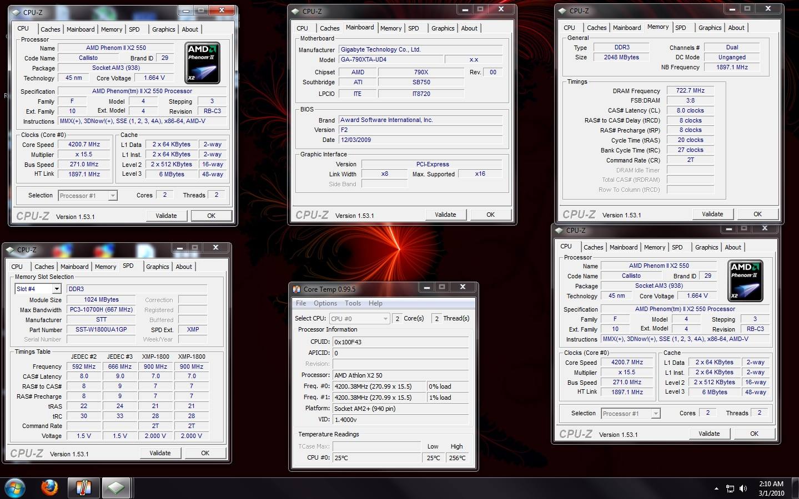Click the CPU-Z chip icon in taskbar
This screenshot has height=499, width=799.
[x=116, y=488]
